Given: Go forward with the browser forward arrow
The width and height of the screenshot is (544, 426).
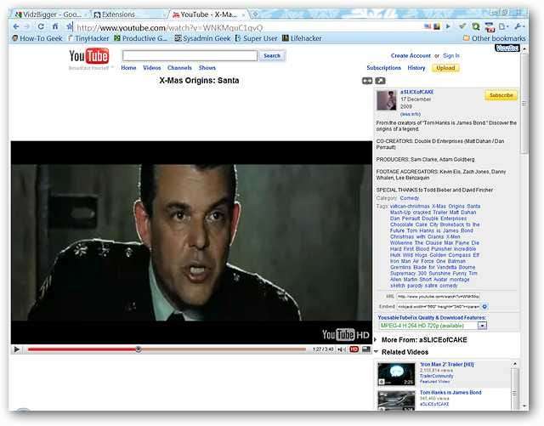Looking at the screenshot, I should (x=26, y=26).
